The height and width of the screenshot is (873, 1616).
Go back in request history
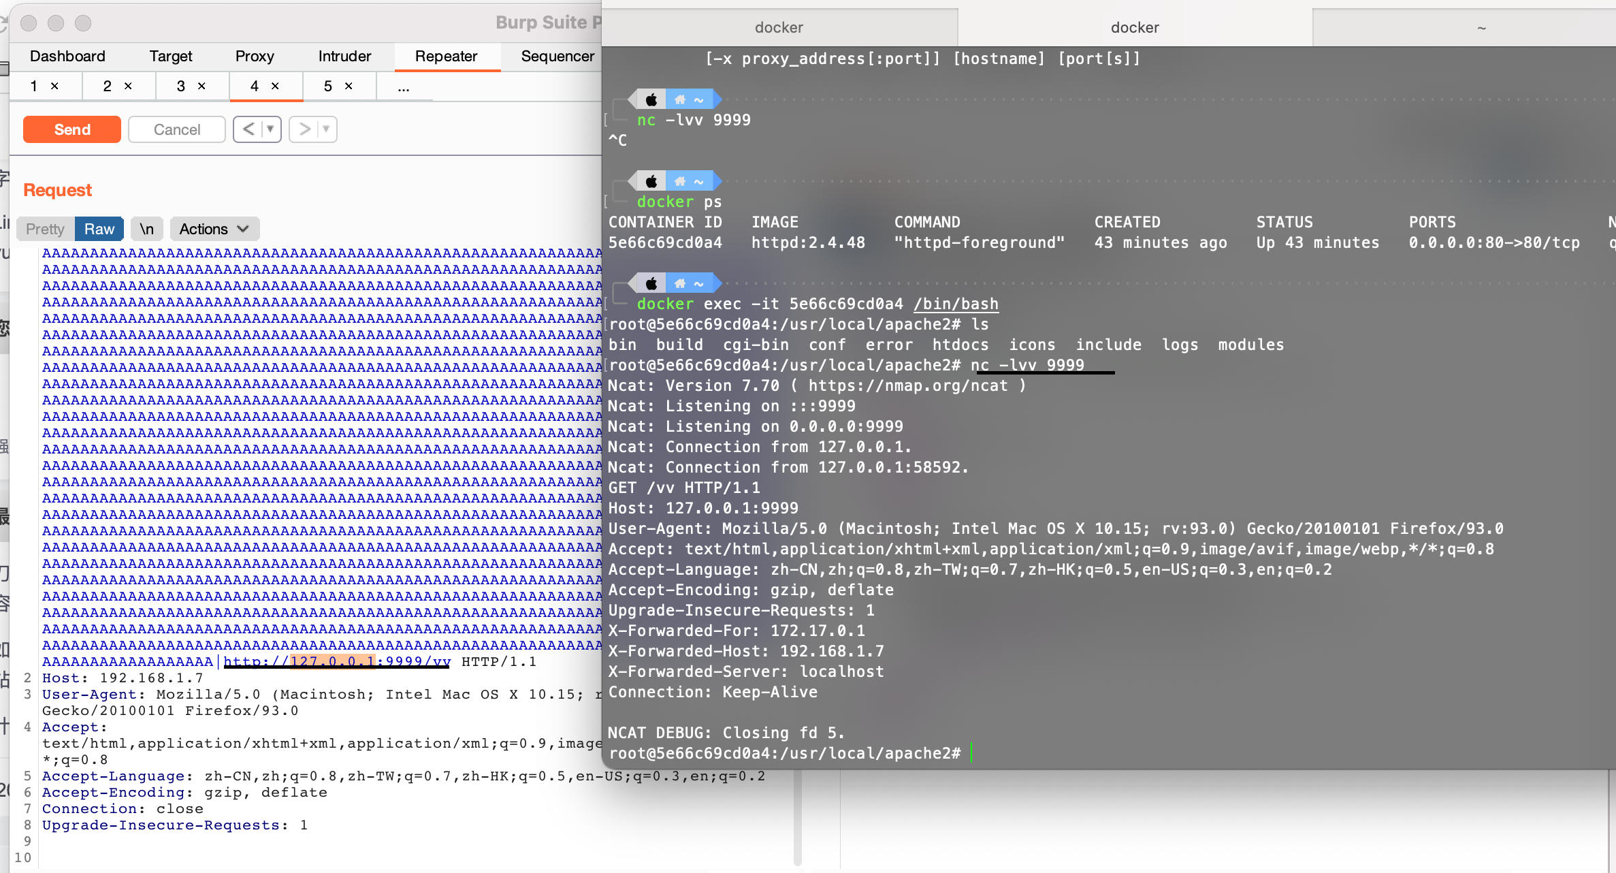248,129
